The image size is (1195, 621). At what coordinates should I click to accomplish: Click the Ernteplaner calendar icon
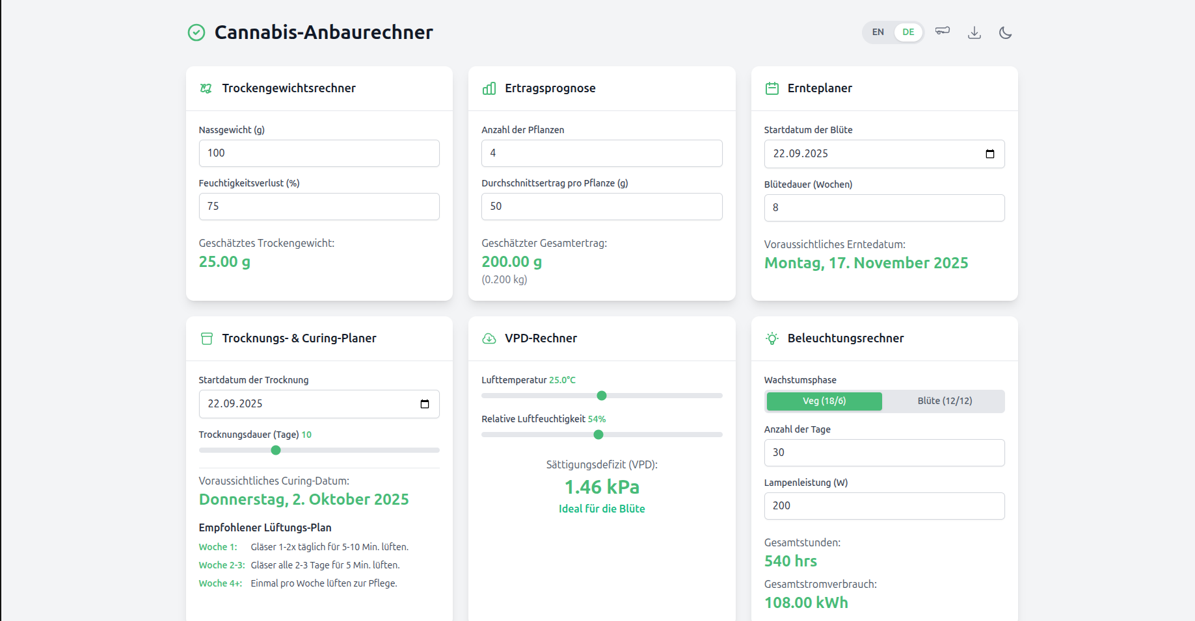tap(772, 88)
